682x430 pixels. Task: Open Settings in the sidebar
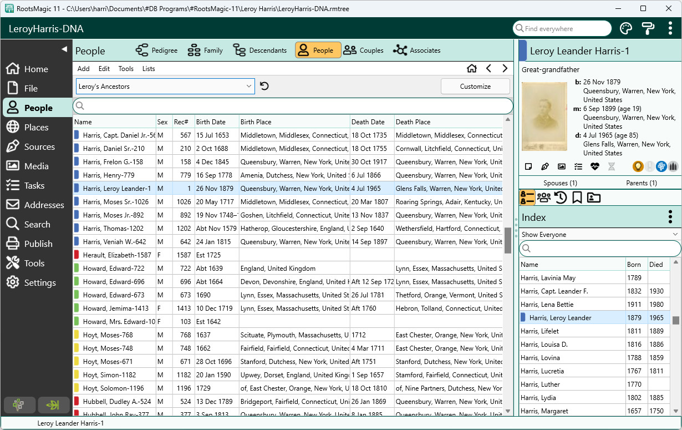(x=37, y=282)
